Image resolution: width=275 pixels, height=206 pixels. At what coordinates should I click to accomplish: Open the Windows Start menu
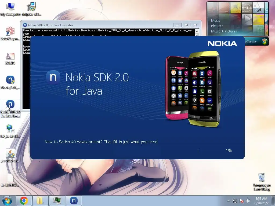[7, 201]
